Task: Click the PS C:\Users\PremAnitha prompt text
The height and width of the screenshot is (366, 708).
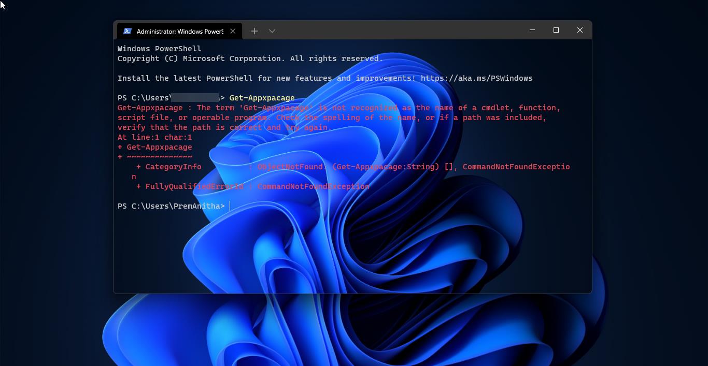Action: (171, 206)
